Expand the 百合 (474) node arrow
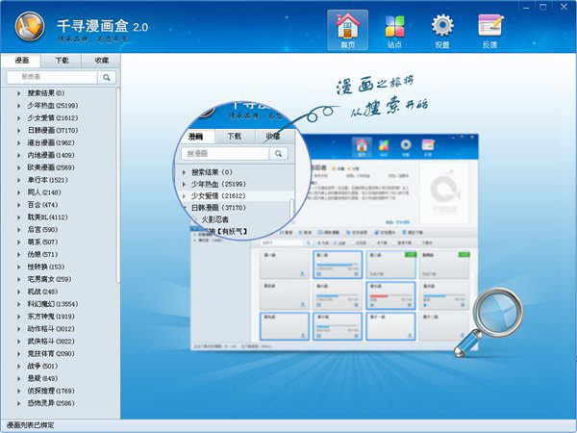This screenshot has width=577, height=433. [x=19, y=205]
